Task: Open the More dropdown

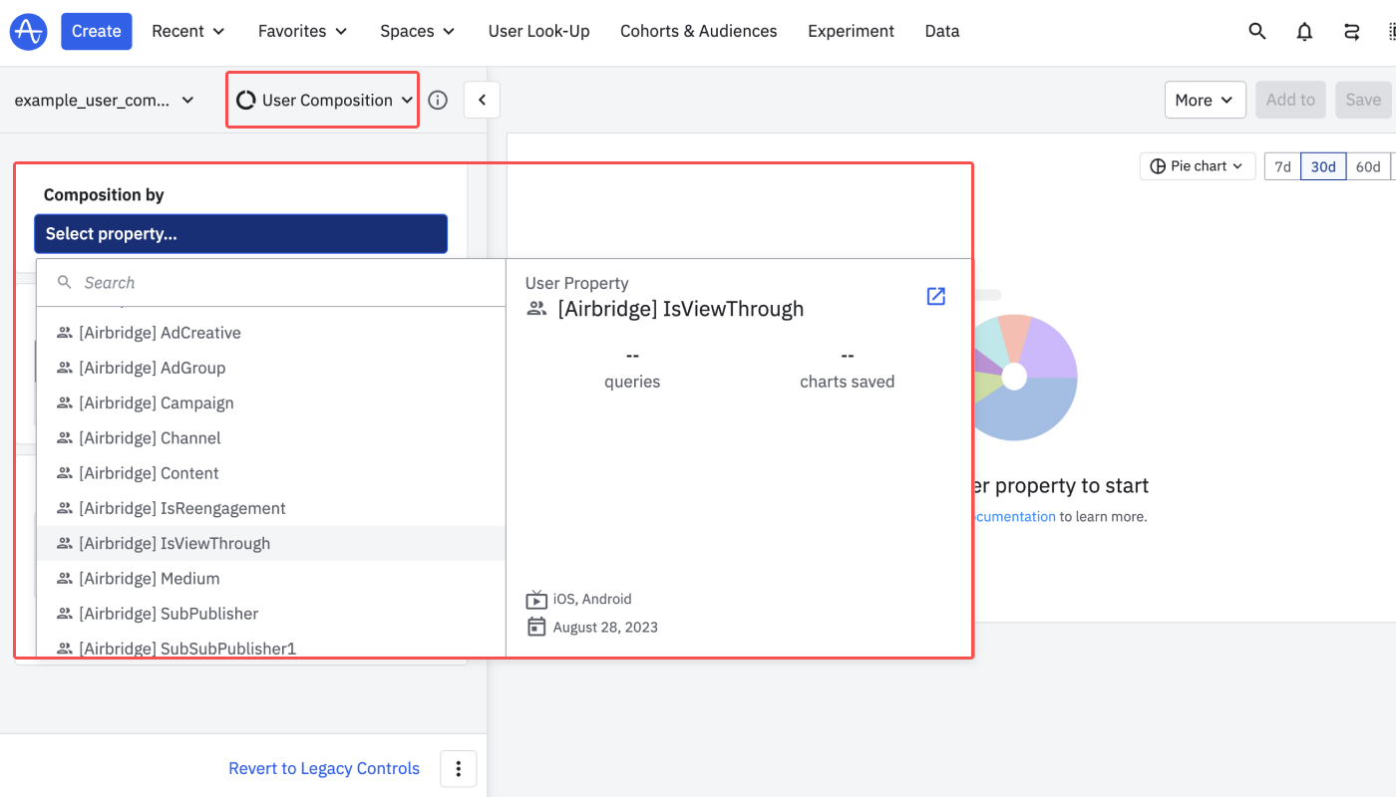Action: [1206, 100]
